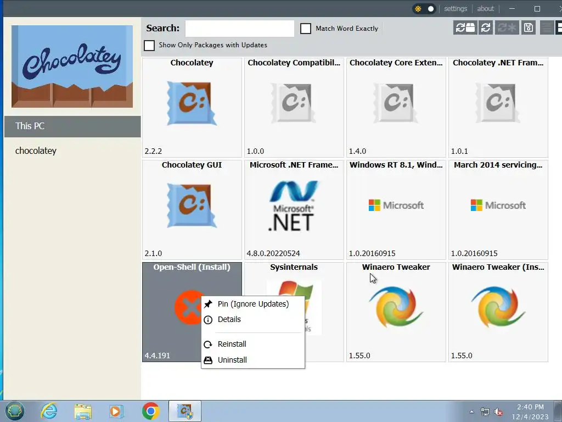The height and width of the screenshot is (422, 562).
Task: Select Open-Shell package red error icon
Action: click(188, 307)
